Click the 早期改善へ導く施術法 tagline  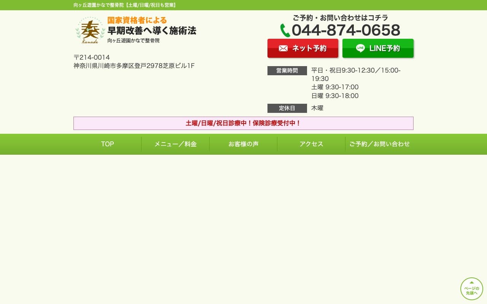click(151, 30)
